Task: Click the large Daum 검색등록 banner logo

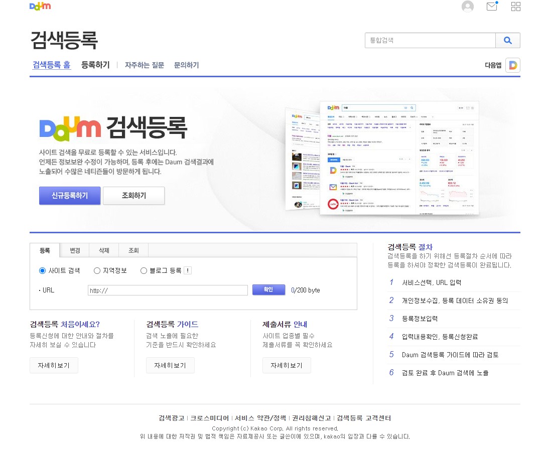Action: click(x=113, y=128)
